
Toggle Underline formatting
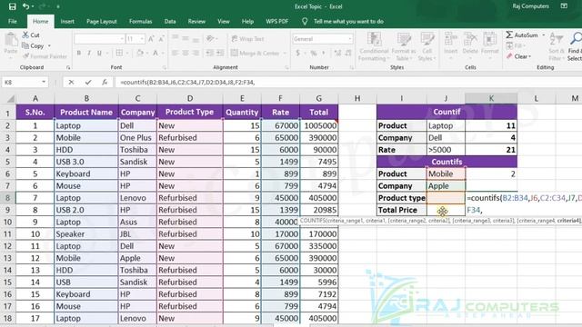tap(99, 53)
